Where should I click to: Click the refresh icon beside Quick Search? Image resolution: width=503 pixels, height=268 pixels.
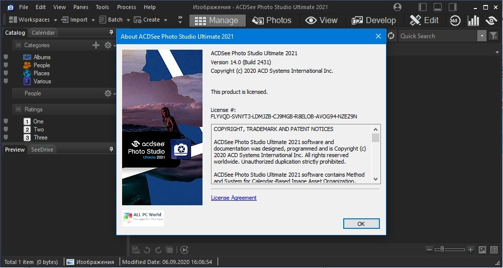coord(391,36)
